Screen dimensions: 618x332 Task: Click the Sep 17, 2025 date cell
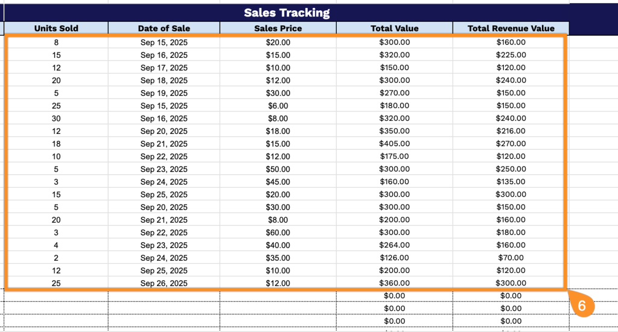[164, 68]
